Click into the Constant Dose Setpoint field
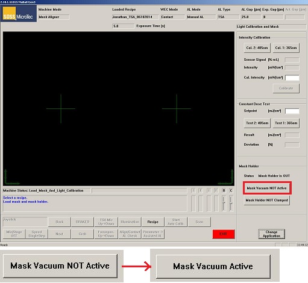Viewport: 308px width, 283px height. (292, 111)
